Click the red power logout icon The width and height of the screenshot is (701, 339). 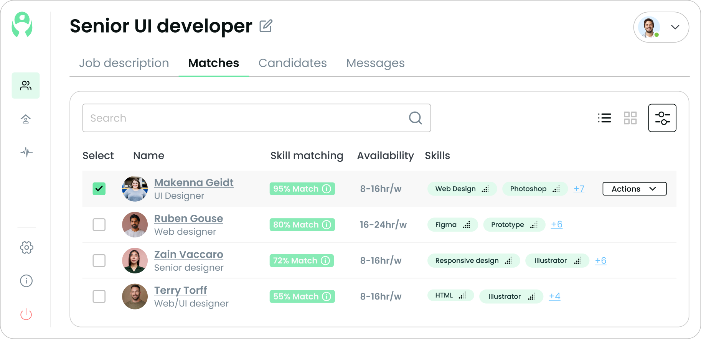(26, 314)
